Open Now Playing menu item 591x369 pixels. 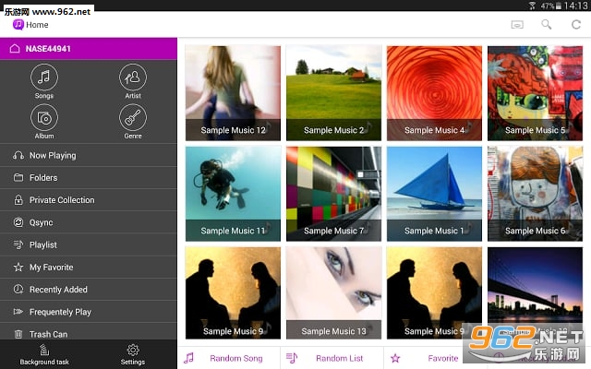[89, 155]
